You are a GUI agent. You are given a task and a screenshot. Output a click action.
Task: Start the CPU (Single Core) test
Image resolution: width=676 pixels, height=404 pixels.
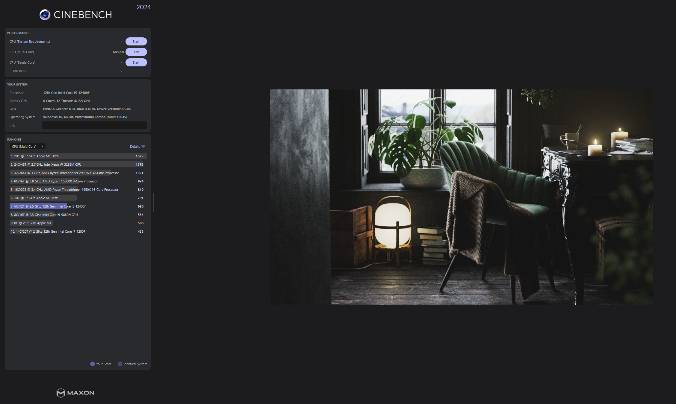pos(136,62)
